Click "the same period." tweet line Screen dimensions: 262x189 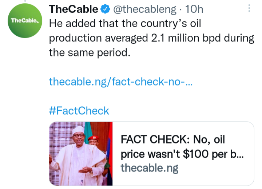pos(89,52)
